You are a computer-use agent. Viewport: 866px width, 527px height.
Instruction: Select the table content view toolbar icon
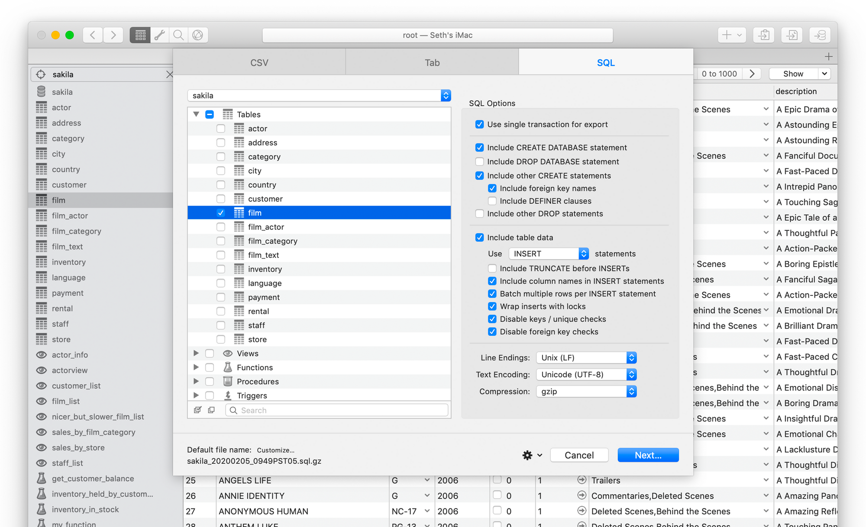(139, 35)
